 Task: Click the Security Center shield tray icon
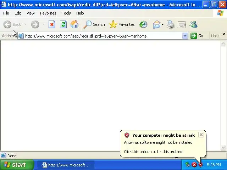pos(201,165)
